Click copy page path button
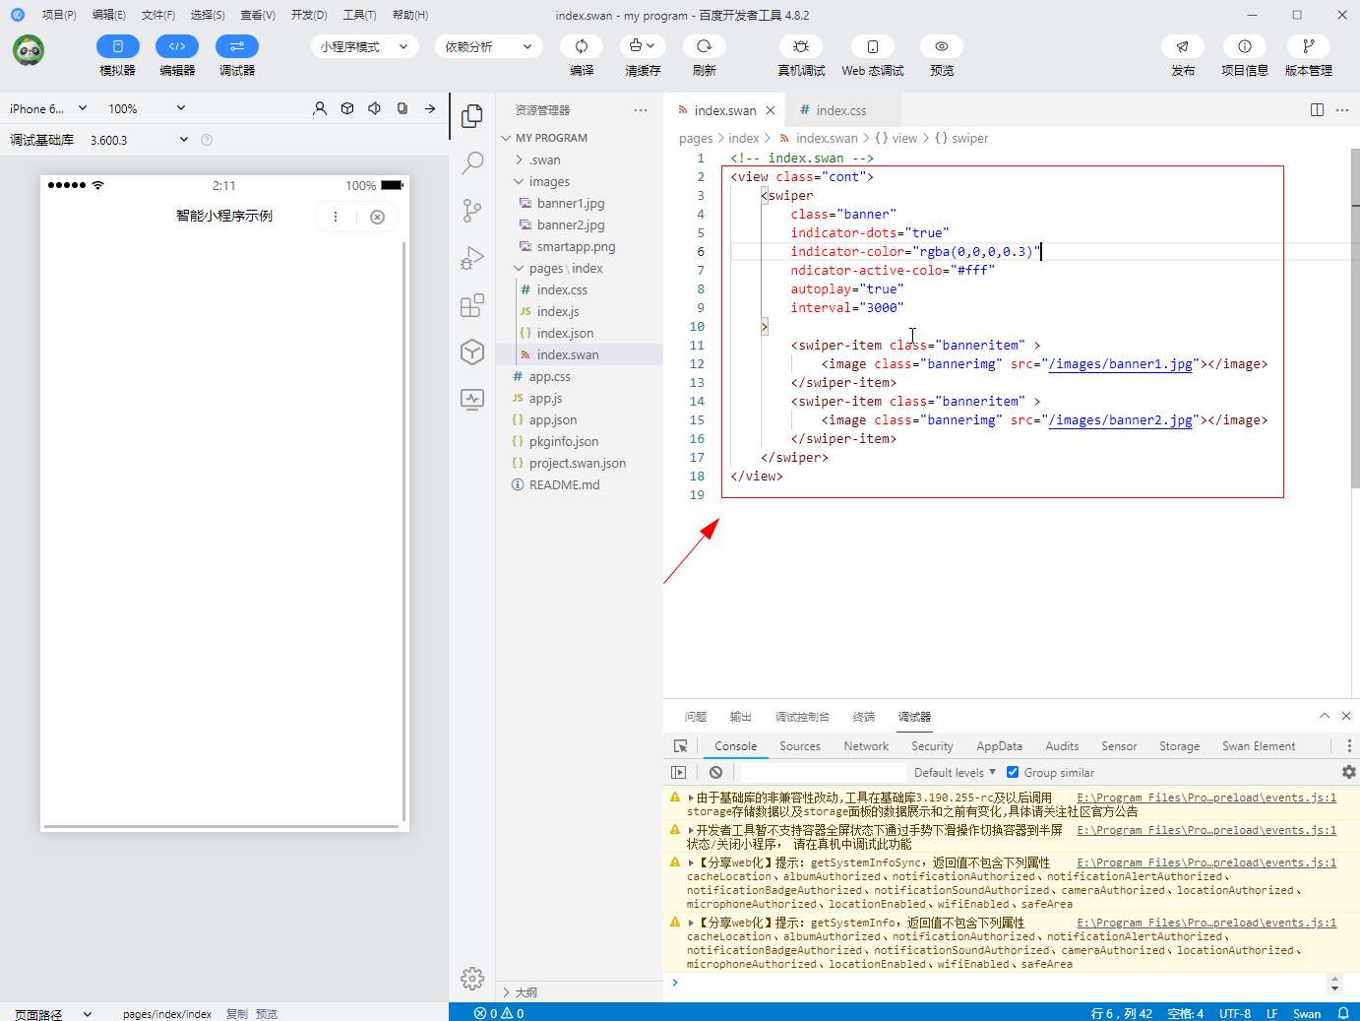 237,1013
